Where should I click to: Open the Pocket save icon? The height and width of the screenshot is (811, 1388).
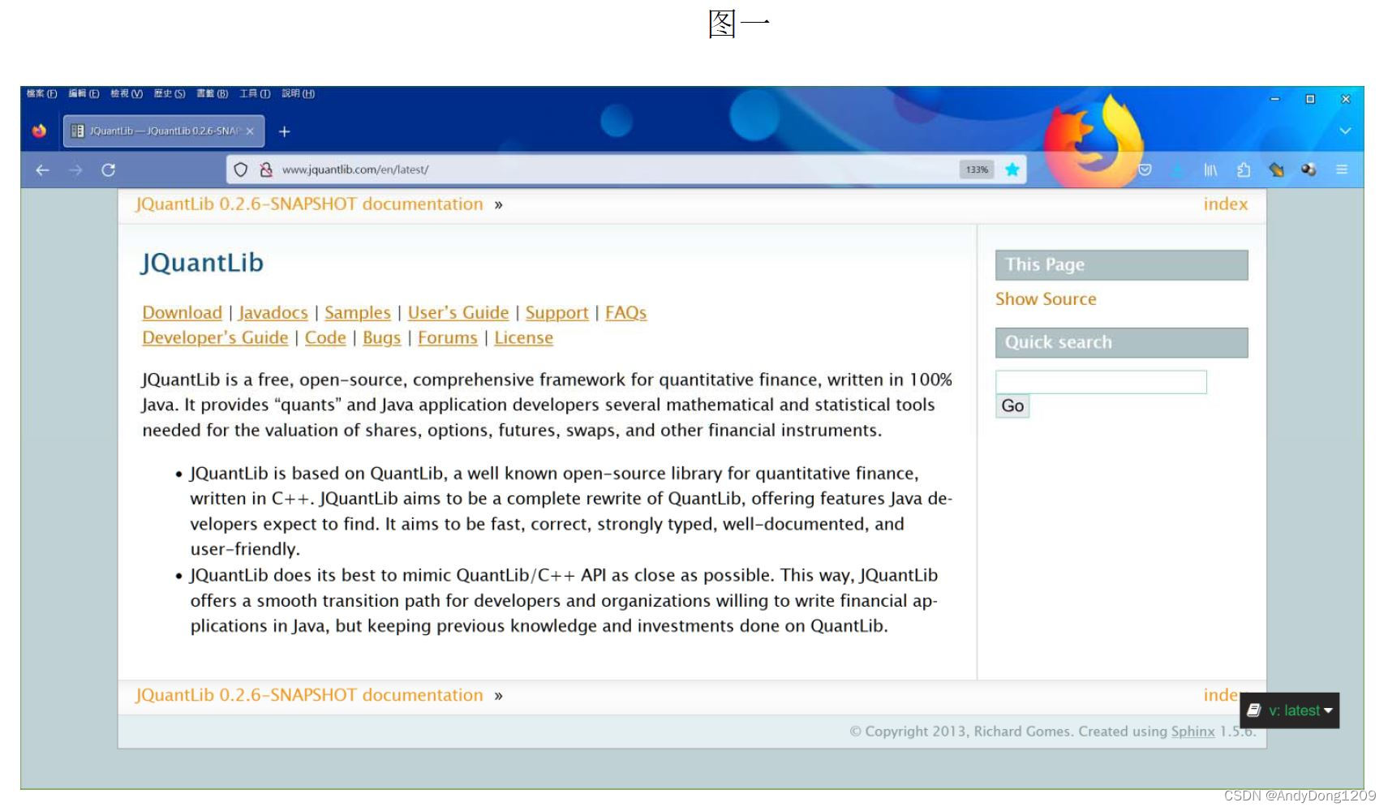point(1145,169)
